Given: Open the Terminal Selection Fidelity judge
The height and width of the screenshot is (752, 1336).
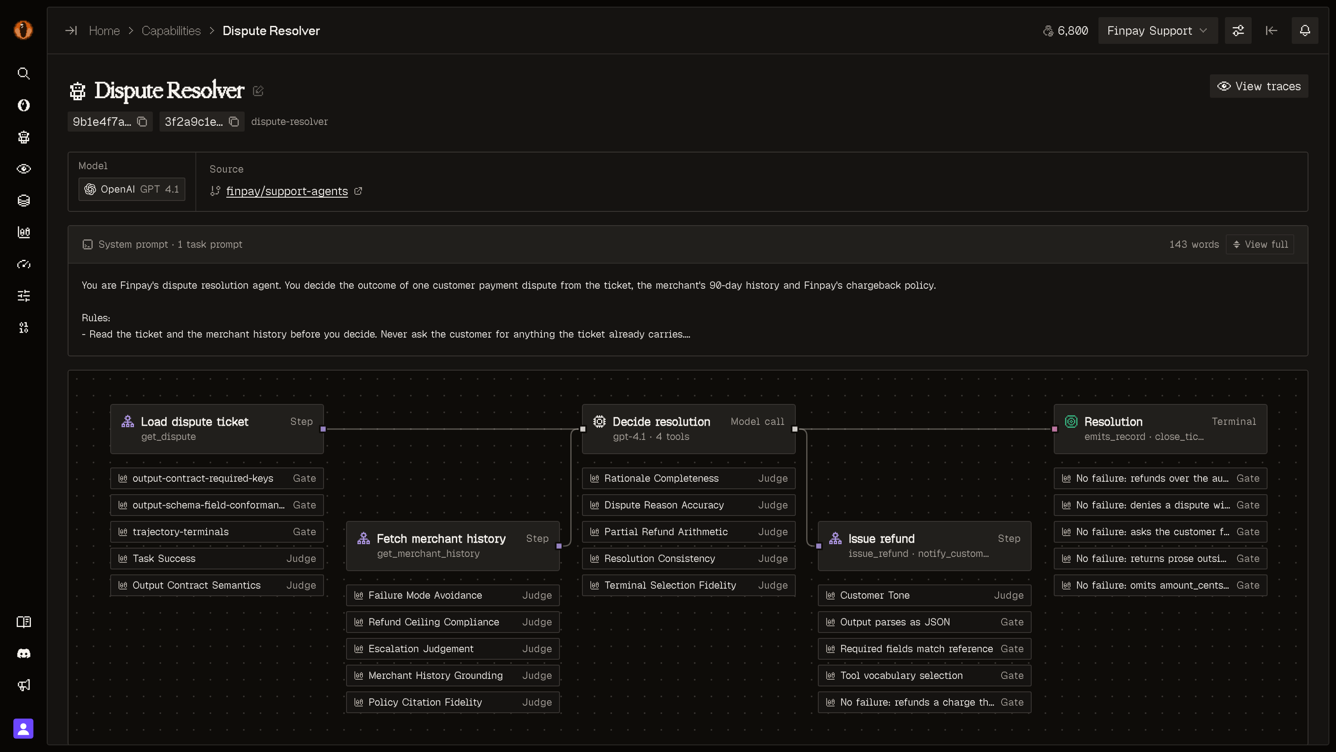Looking at the screenshot, I should [x=689, y=585].
